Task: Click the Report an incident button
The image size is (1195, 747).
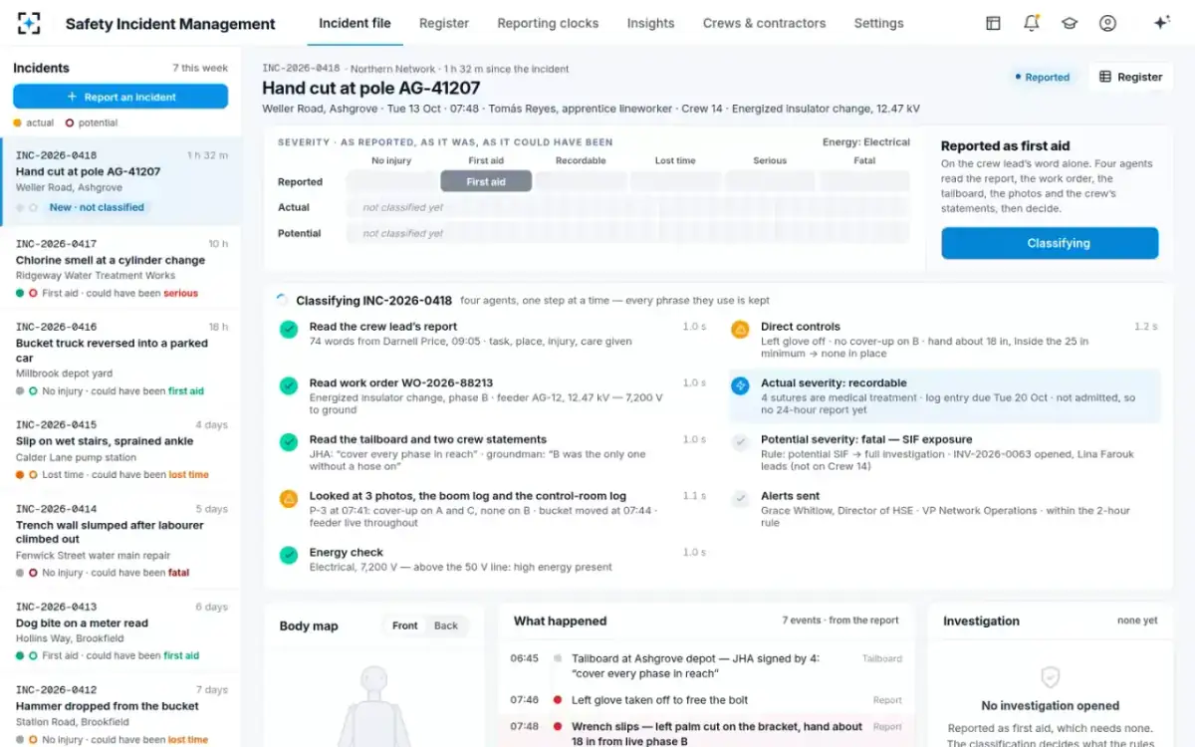Action: point(120,97)
